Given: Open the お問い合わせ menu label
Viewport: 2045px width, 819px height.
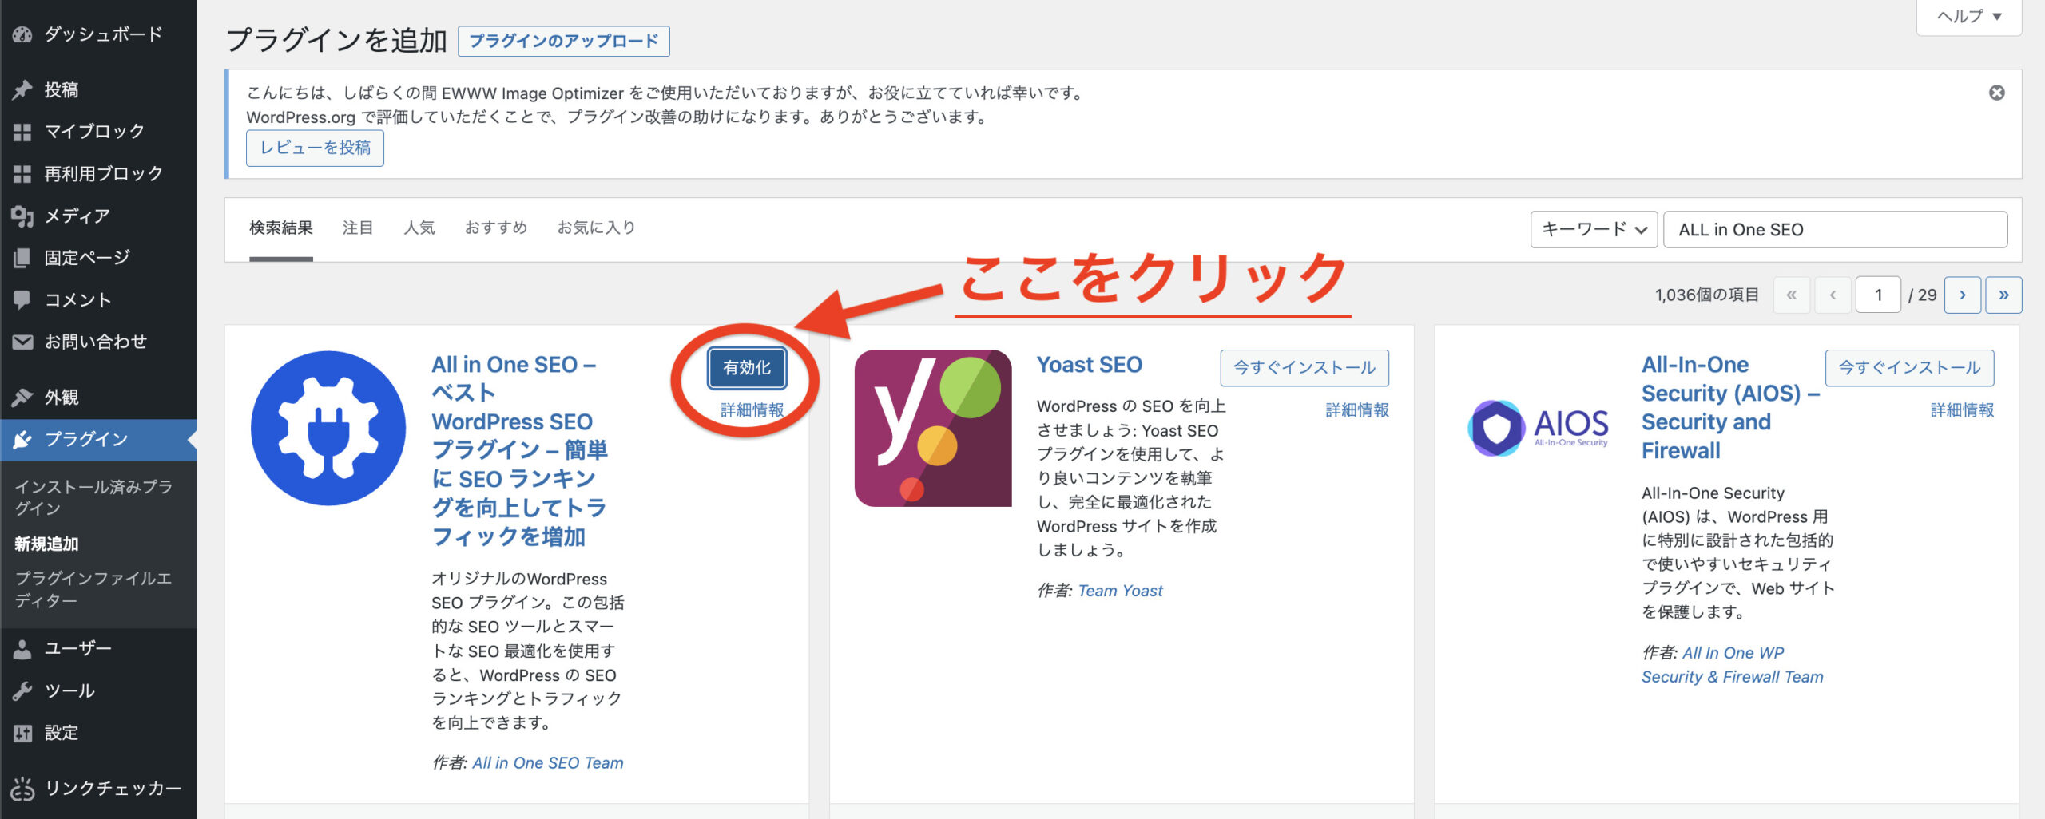Looking at the screenshot, I should click(96, 342).
